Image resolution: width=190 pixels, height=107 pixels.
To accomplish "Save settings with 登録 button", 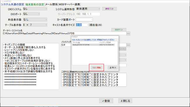I will pos(106,101).
